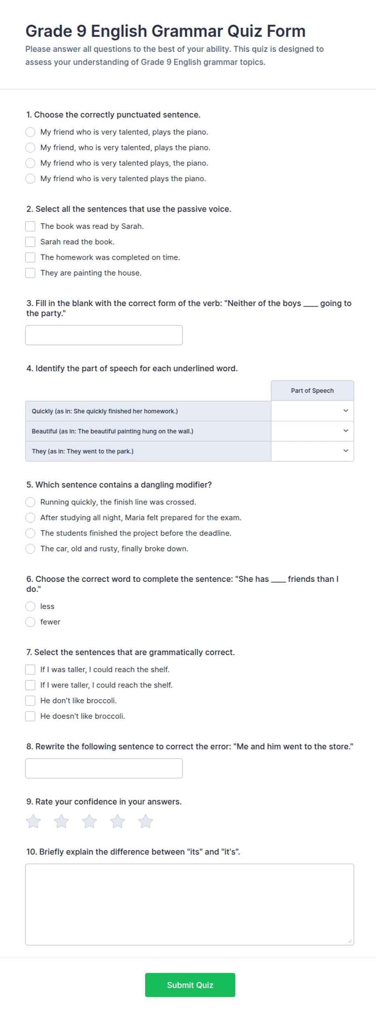Click the question 8 rewrite sentence field
376x1017 pixels.
104,768
